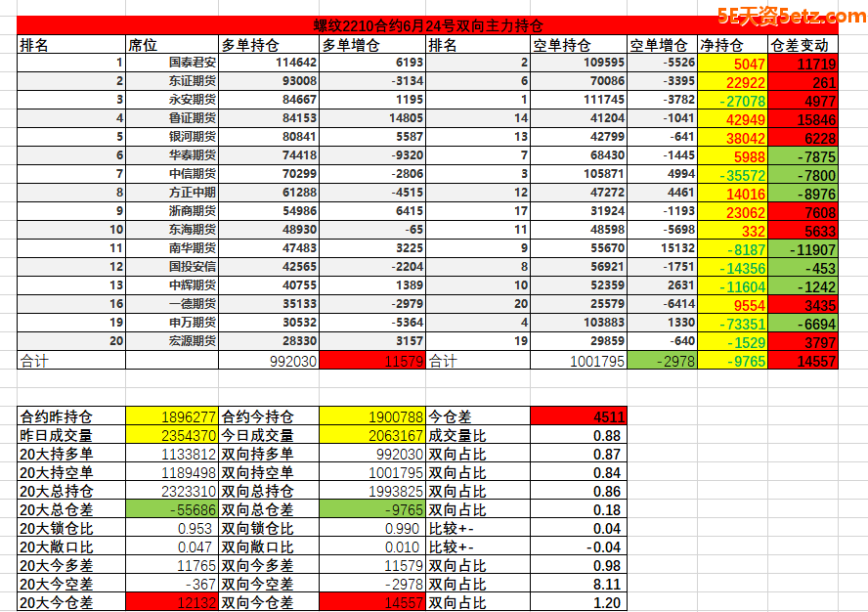Select the total long value 992030 in 合计 row
The image size is (868, 612).
tap(269, 361)
